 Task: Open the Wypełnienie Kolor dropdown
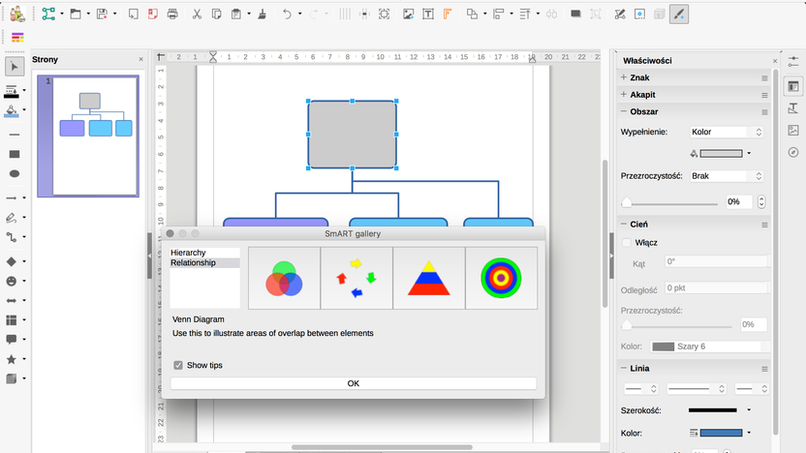click(727, 132)
